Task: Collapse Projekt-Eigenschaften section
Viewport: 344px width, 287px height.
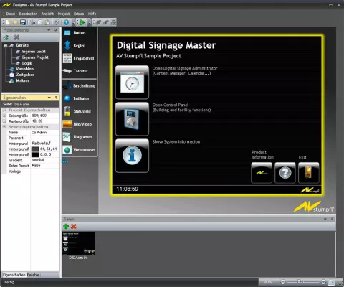Action: 4,110
